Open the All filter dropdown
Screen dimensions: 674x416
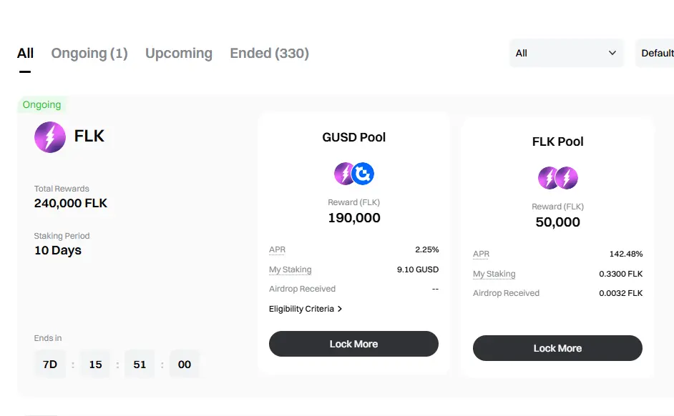tap(566, 53)
